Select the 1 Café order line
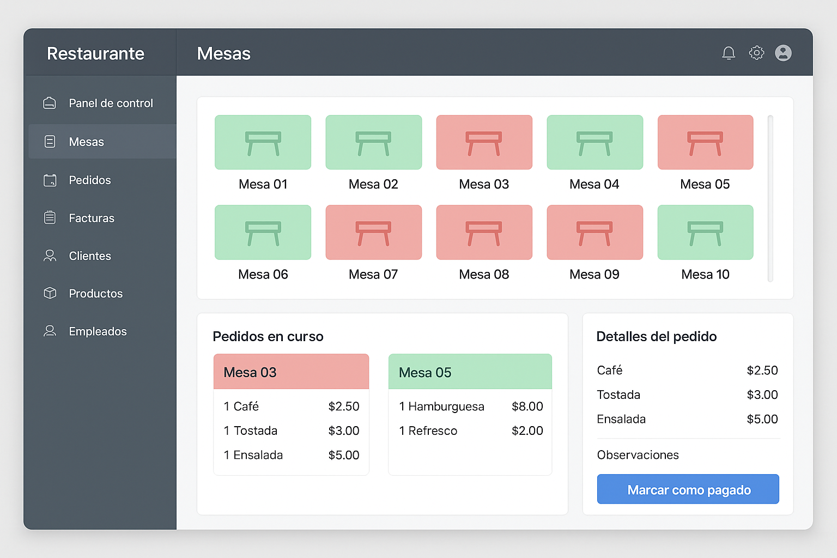The width and height of the screenshot is (837, 558). tap(292, 407)
